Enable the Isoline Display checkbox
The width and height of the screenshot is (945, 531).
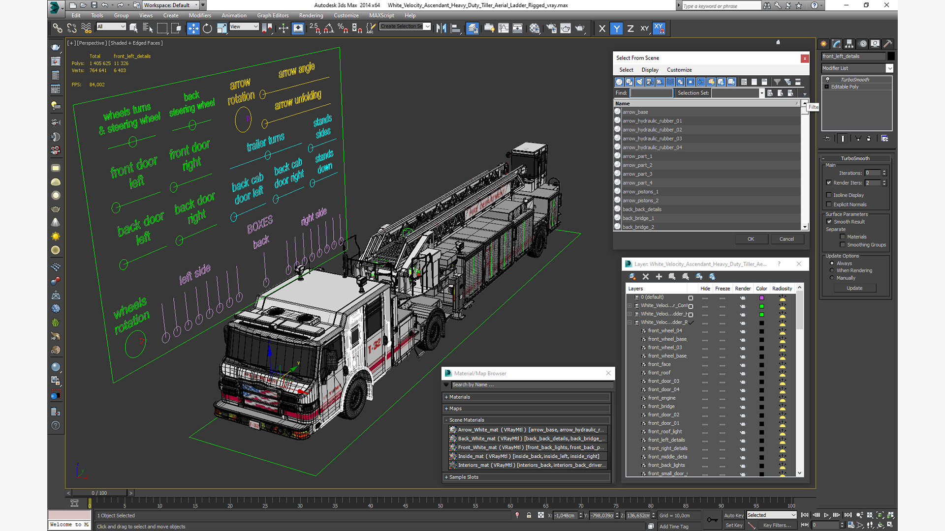click(x=829, y=195)
